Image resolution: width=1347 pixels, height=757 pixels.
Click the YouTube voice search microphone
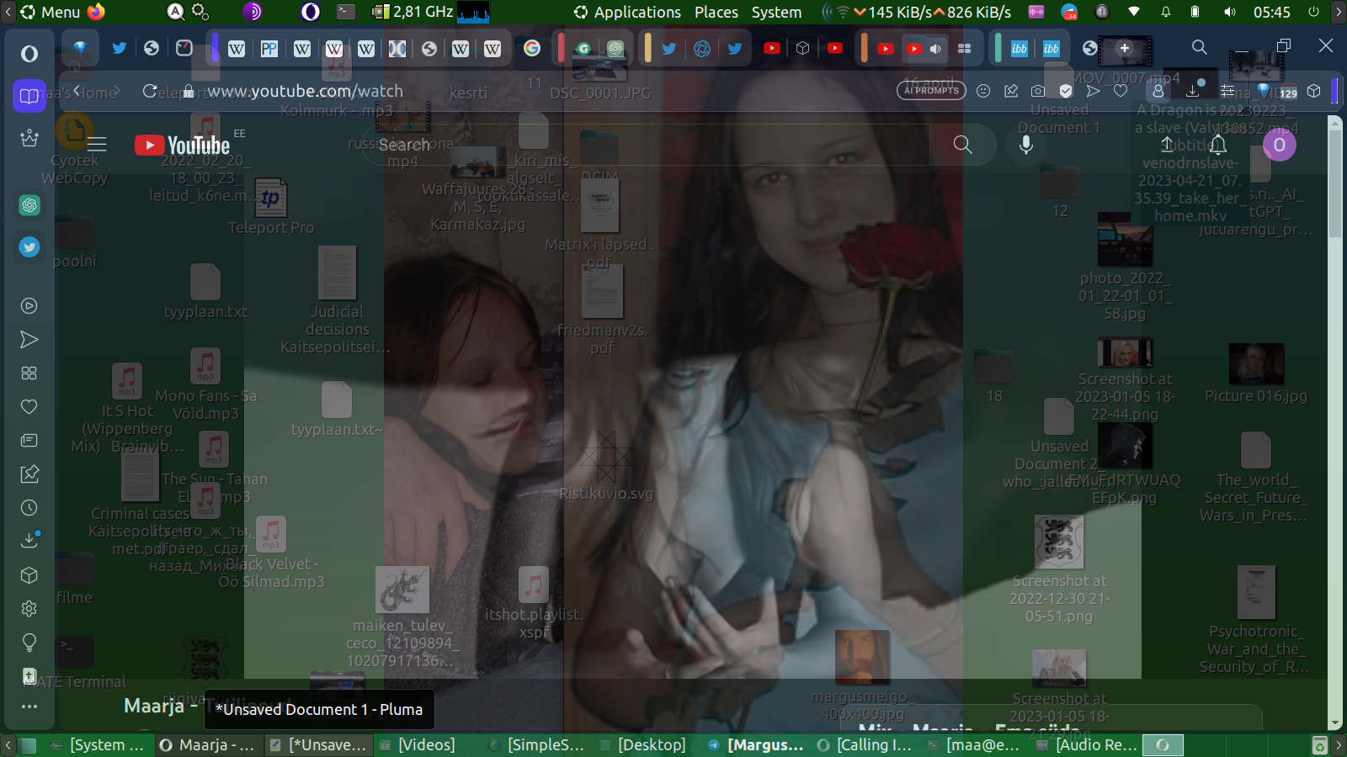1025,145
